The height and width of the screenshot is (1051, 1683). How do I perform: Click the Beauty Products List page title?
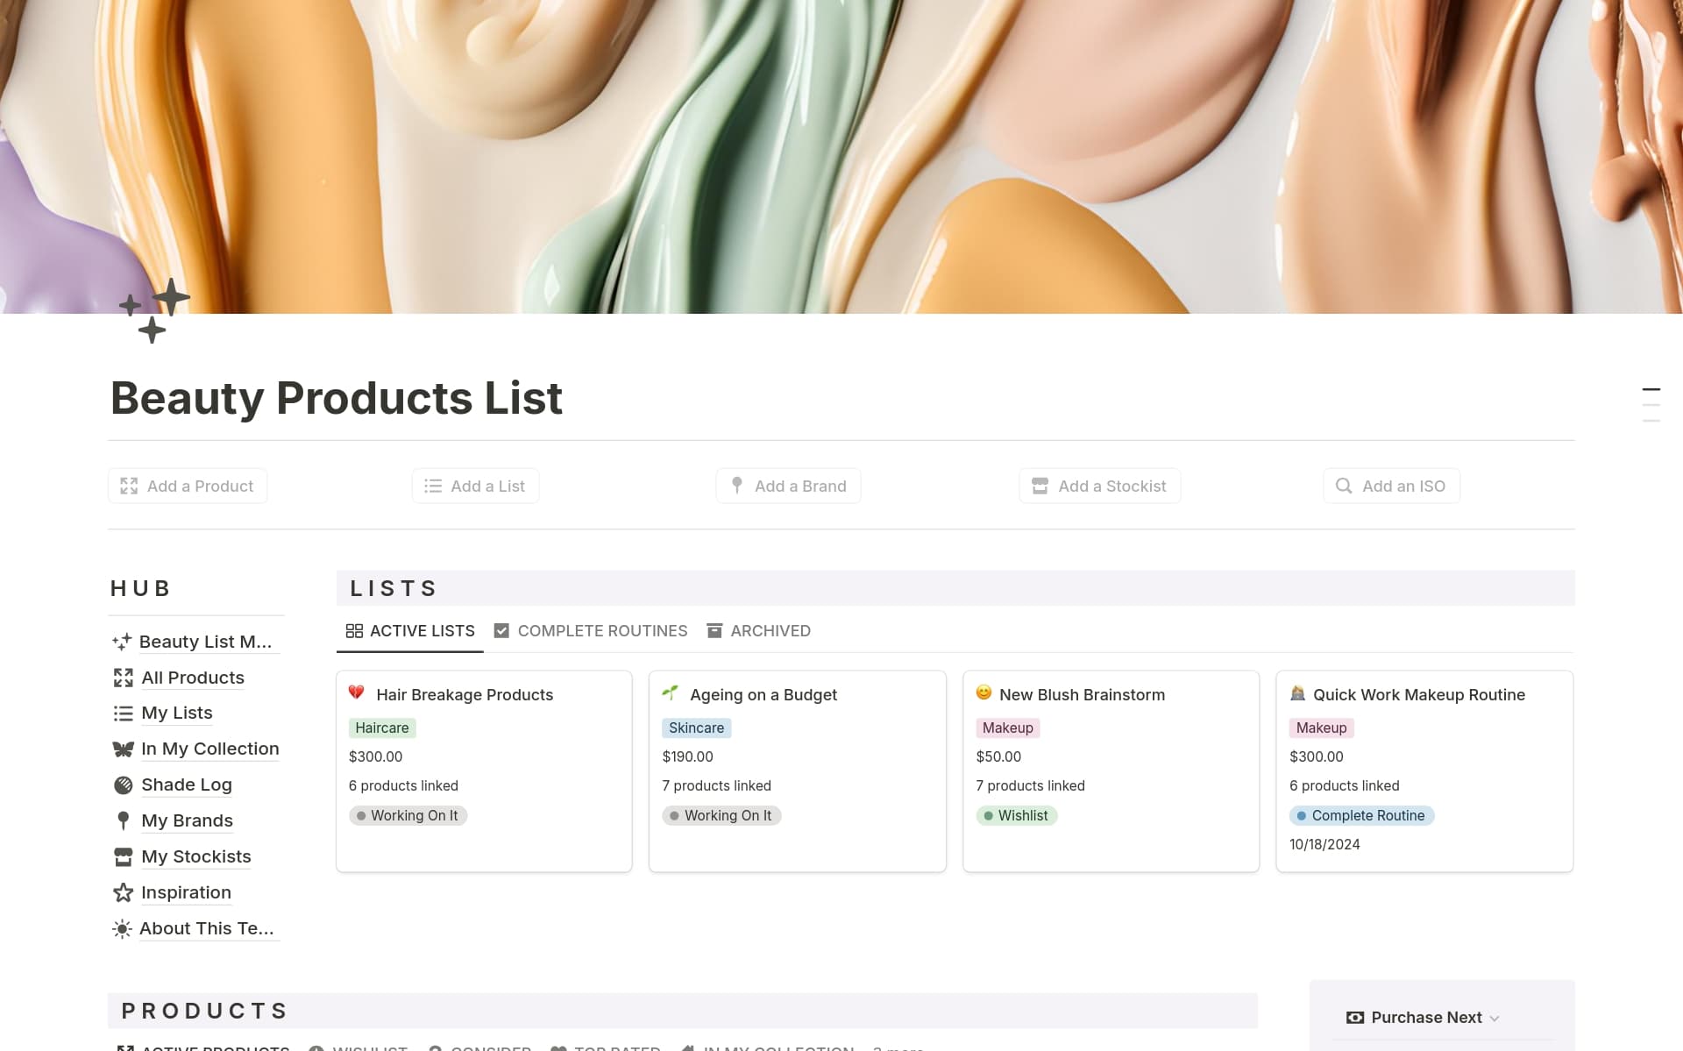(x=337, y=398)
